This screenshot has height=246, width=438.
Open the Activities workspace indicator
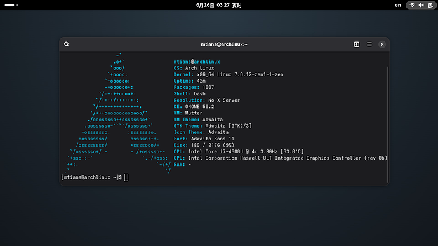point(11,5)
